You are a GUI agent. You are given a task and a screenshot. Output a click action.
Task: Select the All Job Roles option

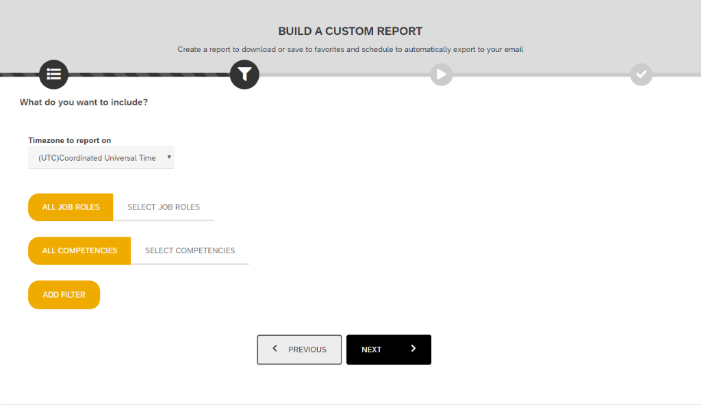(x=71, y=207)
